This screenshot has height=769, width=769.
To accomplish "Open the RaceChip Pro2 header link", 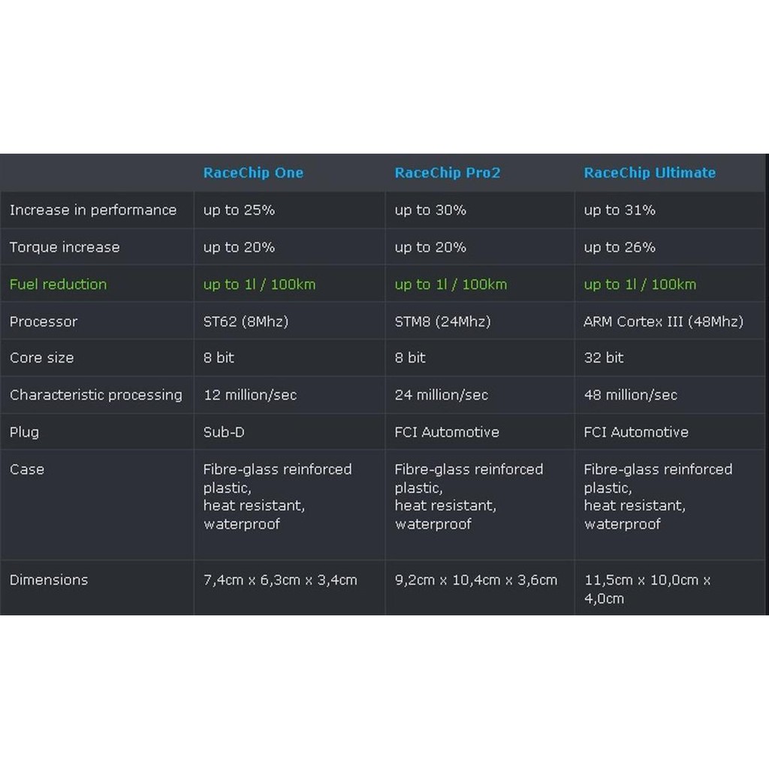I will click(447, 173).
